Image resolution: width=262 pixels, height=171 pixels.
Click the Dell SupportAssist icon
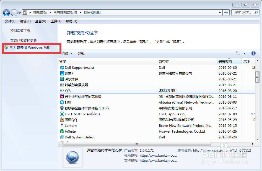pyautogui.click(x=62, y=68)
